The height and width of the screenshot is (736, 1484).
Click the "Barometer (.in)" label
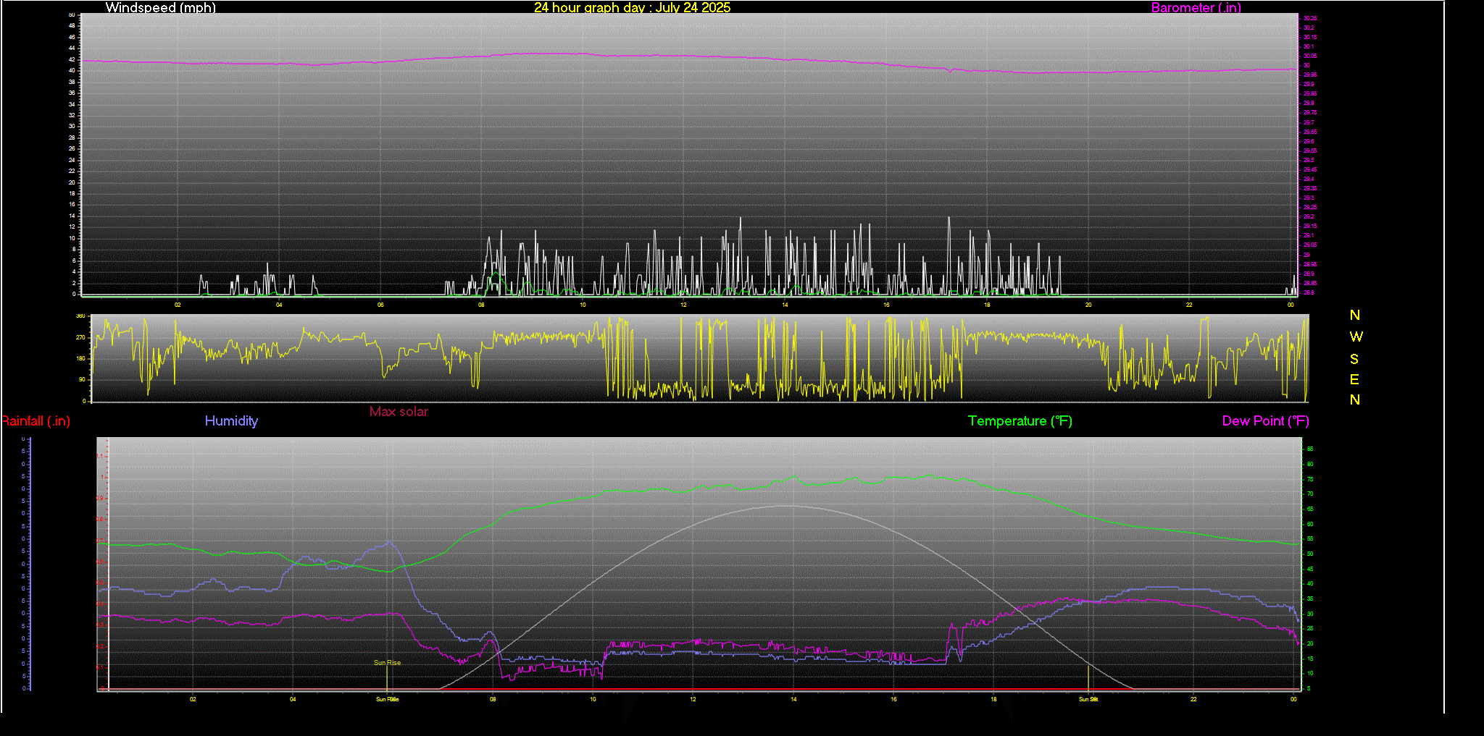[x=1196, y=7]
